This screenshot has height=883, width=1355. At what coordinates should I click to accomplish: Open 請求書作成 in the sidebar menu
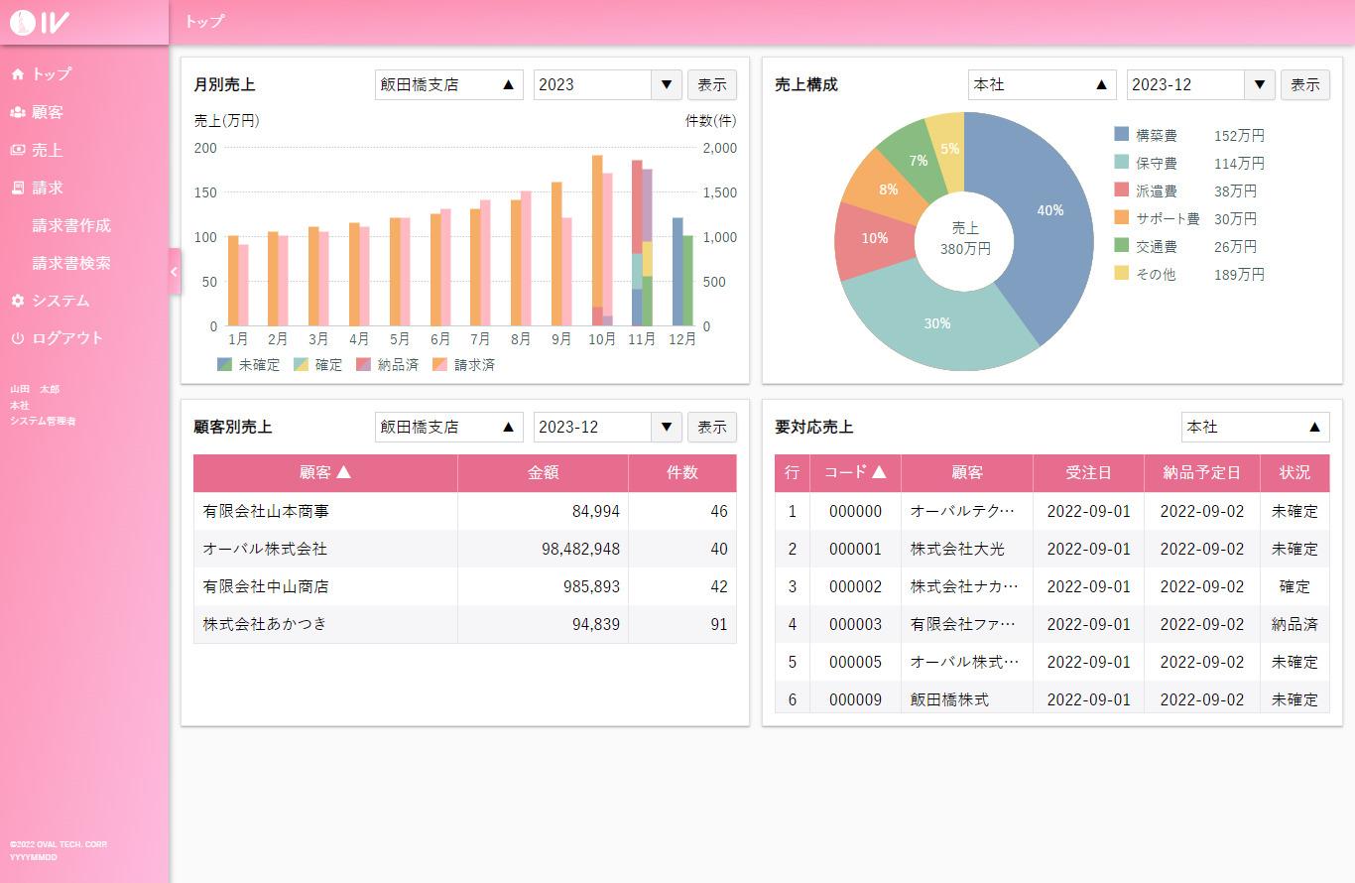point(71,225)
